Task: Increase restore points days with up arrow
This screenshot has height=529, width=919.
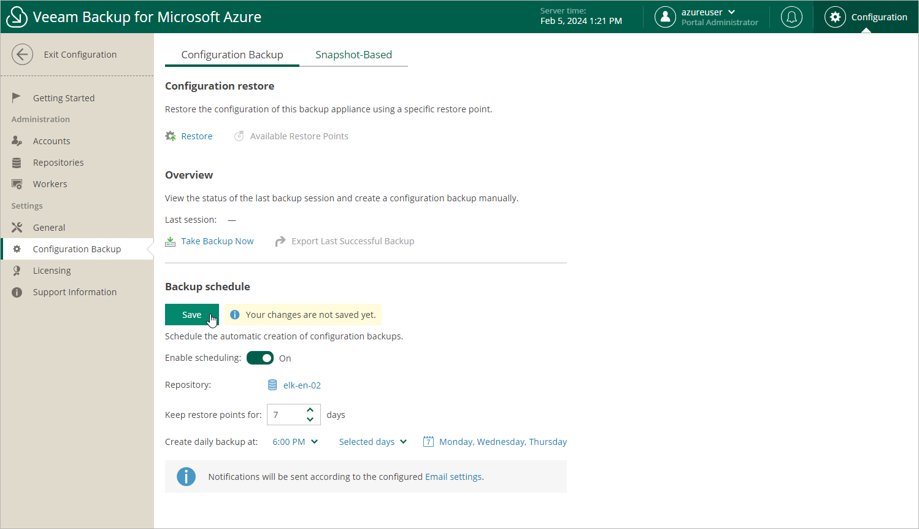Action: pos(310,410)
